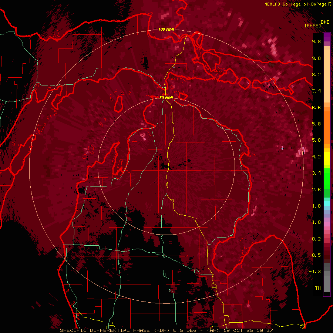The image size is (333, 333).
Task: Select the 3.4 value on the legend
Action: tap(316, 173)
